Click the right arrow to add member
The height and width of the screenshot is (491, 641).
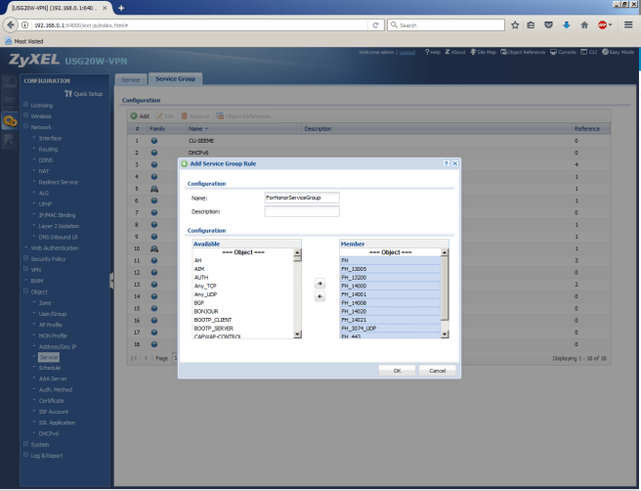tap(320, 284)
